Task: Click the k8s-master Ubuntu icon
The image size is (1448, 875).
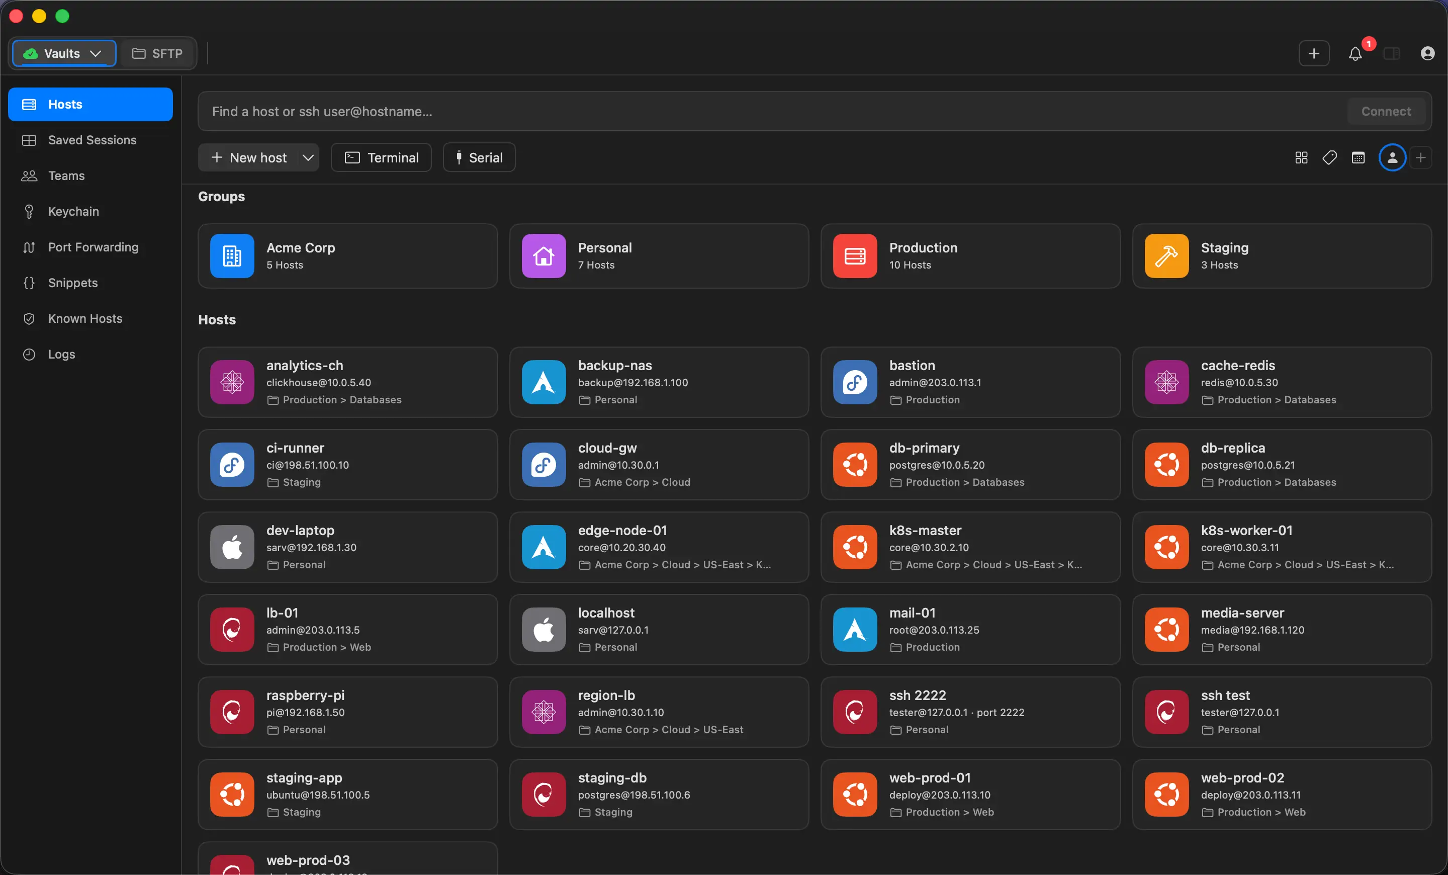Action: 854,547
